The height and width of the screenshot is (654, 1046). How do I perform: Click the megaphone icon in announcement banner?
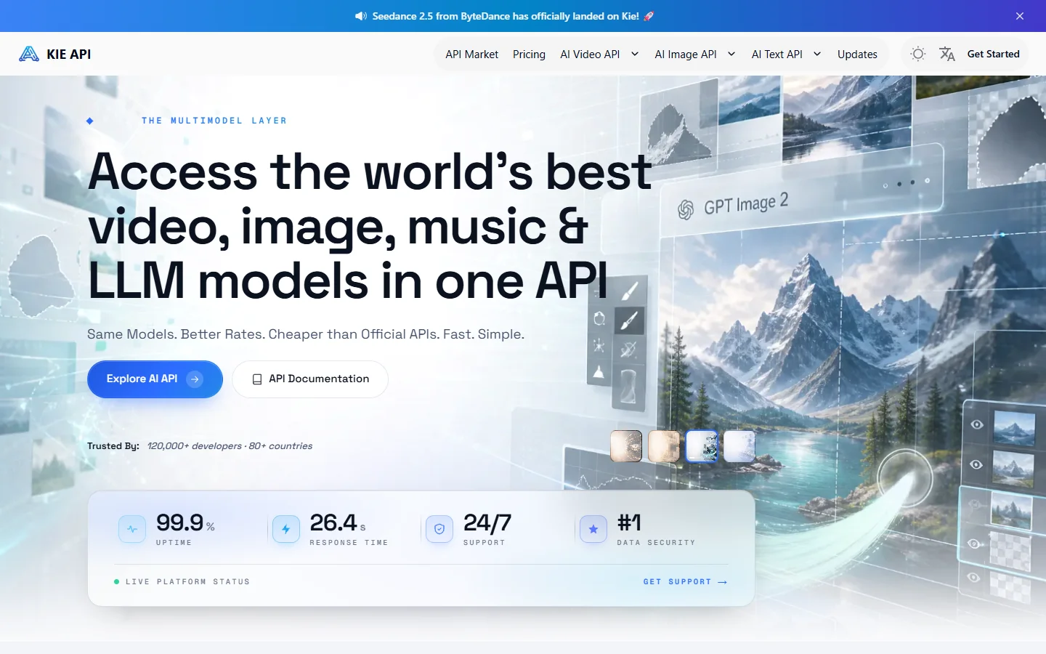(x=361, y=16)
